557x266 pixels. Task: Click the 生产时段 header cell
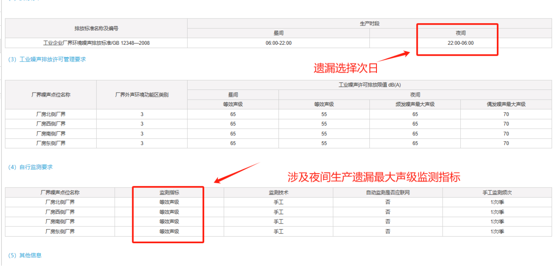[371, 23]
